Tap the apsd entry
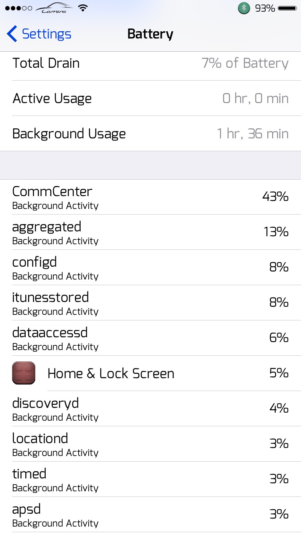The width and height of the screenshot is (301, 535). [150, 515]
